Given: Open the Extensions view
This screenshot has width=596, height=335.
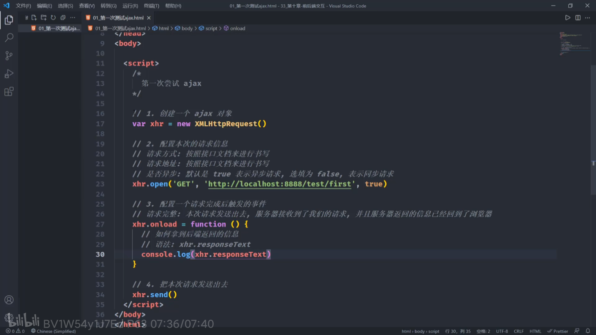Looking at the screenshot, I should click(9, 92).
